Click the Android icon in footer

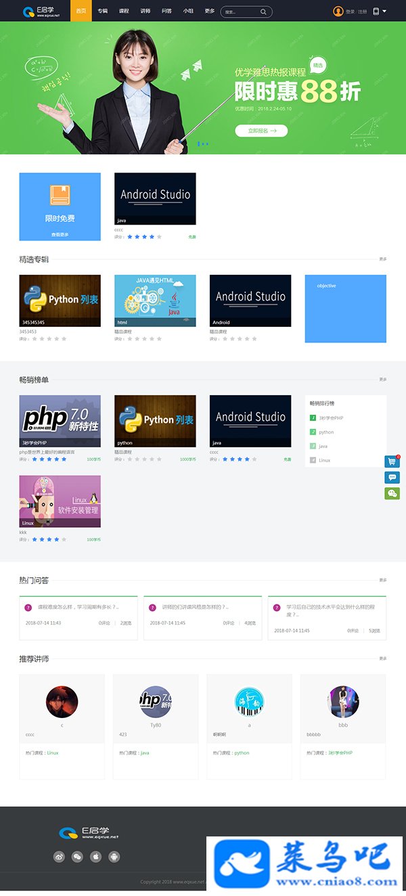coord(114,857)
